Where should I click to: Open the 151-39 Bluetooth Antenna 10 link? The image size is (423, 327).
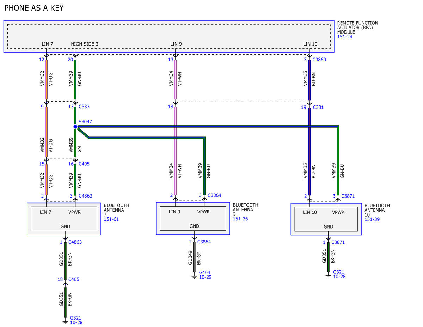[372, 219]
